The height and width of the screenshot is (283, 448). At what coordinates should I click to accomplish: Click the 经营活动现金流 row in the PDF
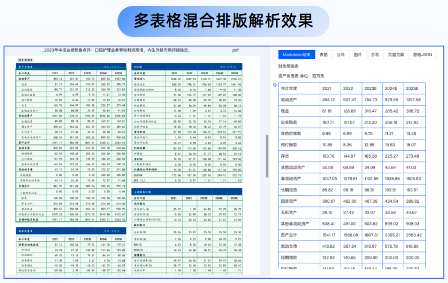pos(71,244)
